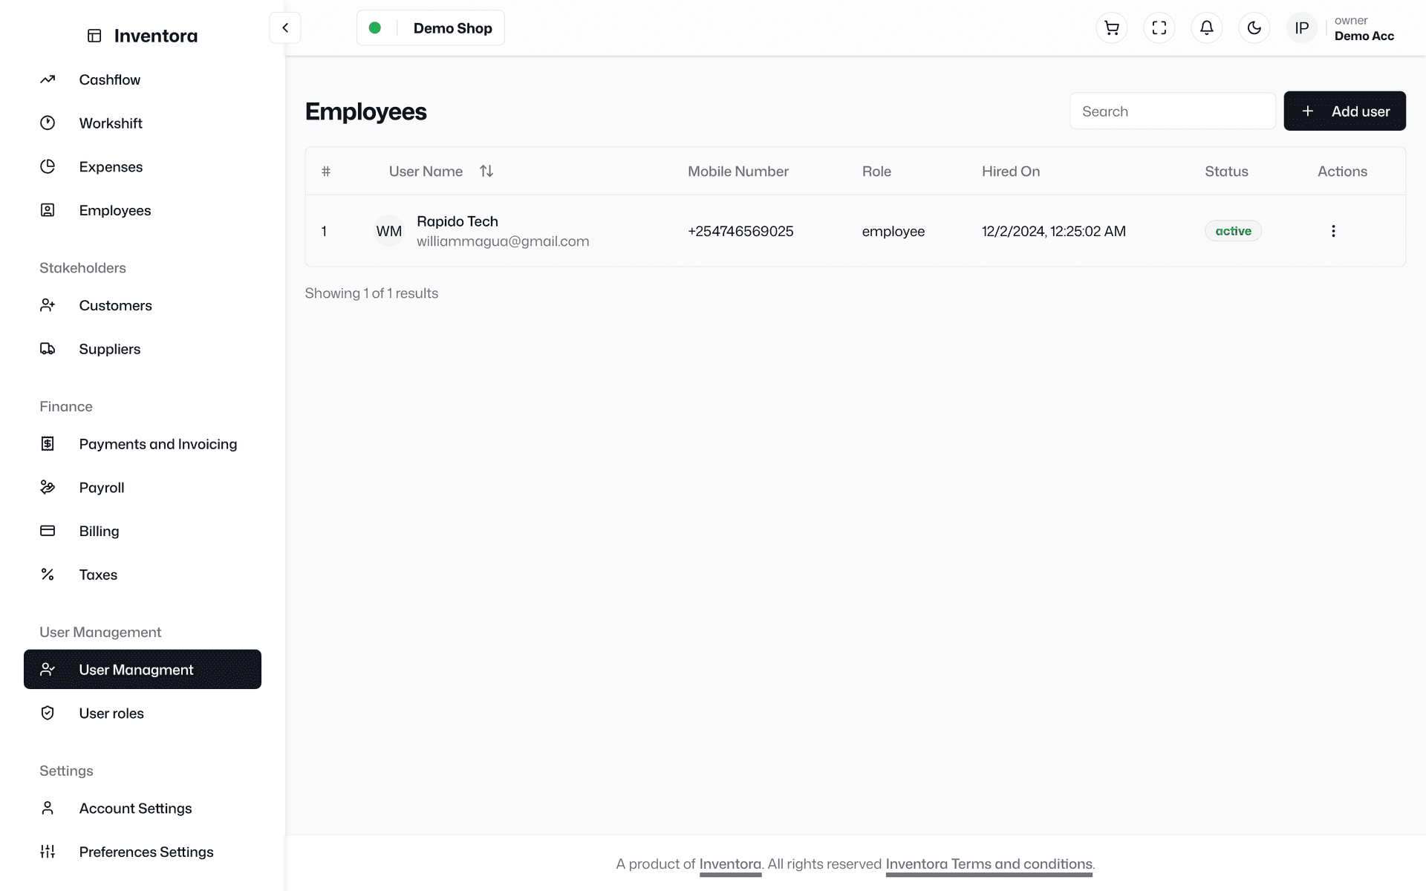Open the notifications bell
Image resolution: width=1426 pixels, height=891 pixels.
[1207, 28]
